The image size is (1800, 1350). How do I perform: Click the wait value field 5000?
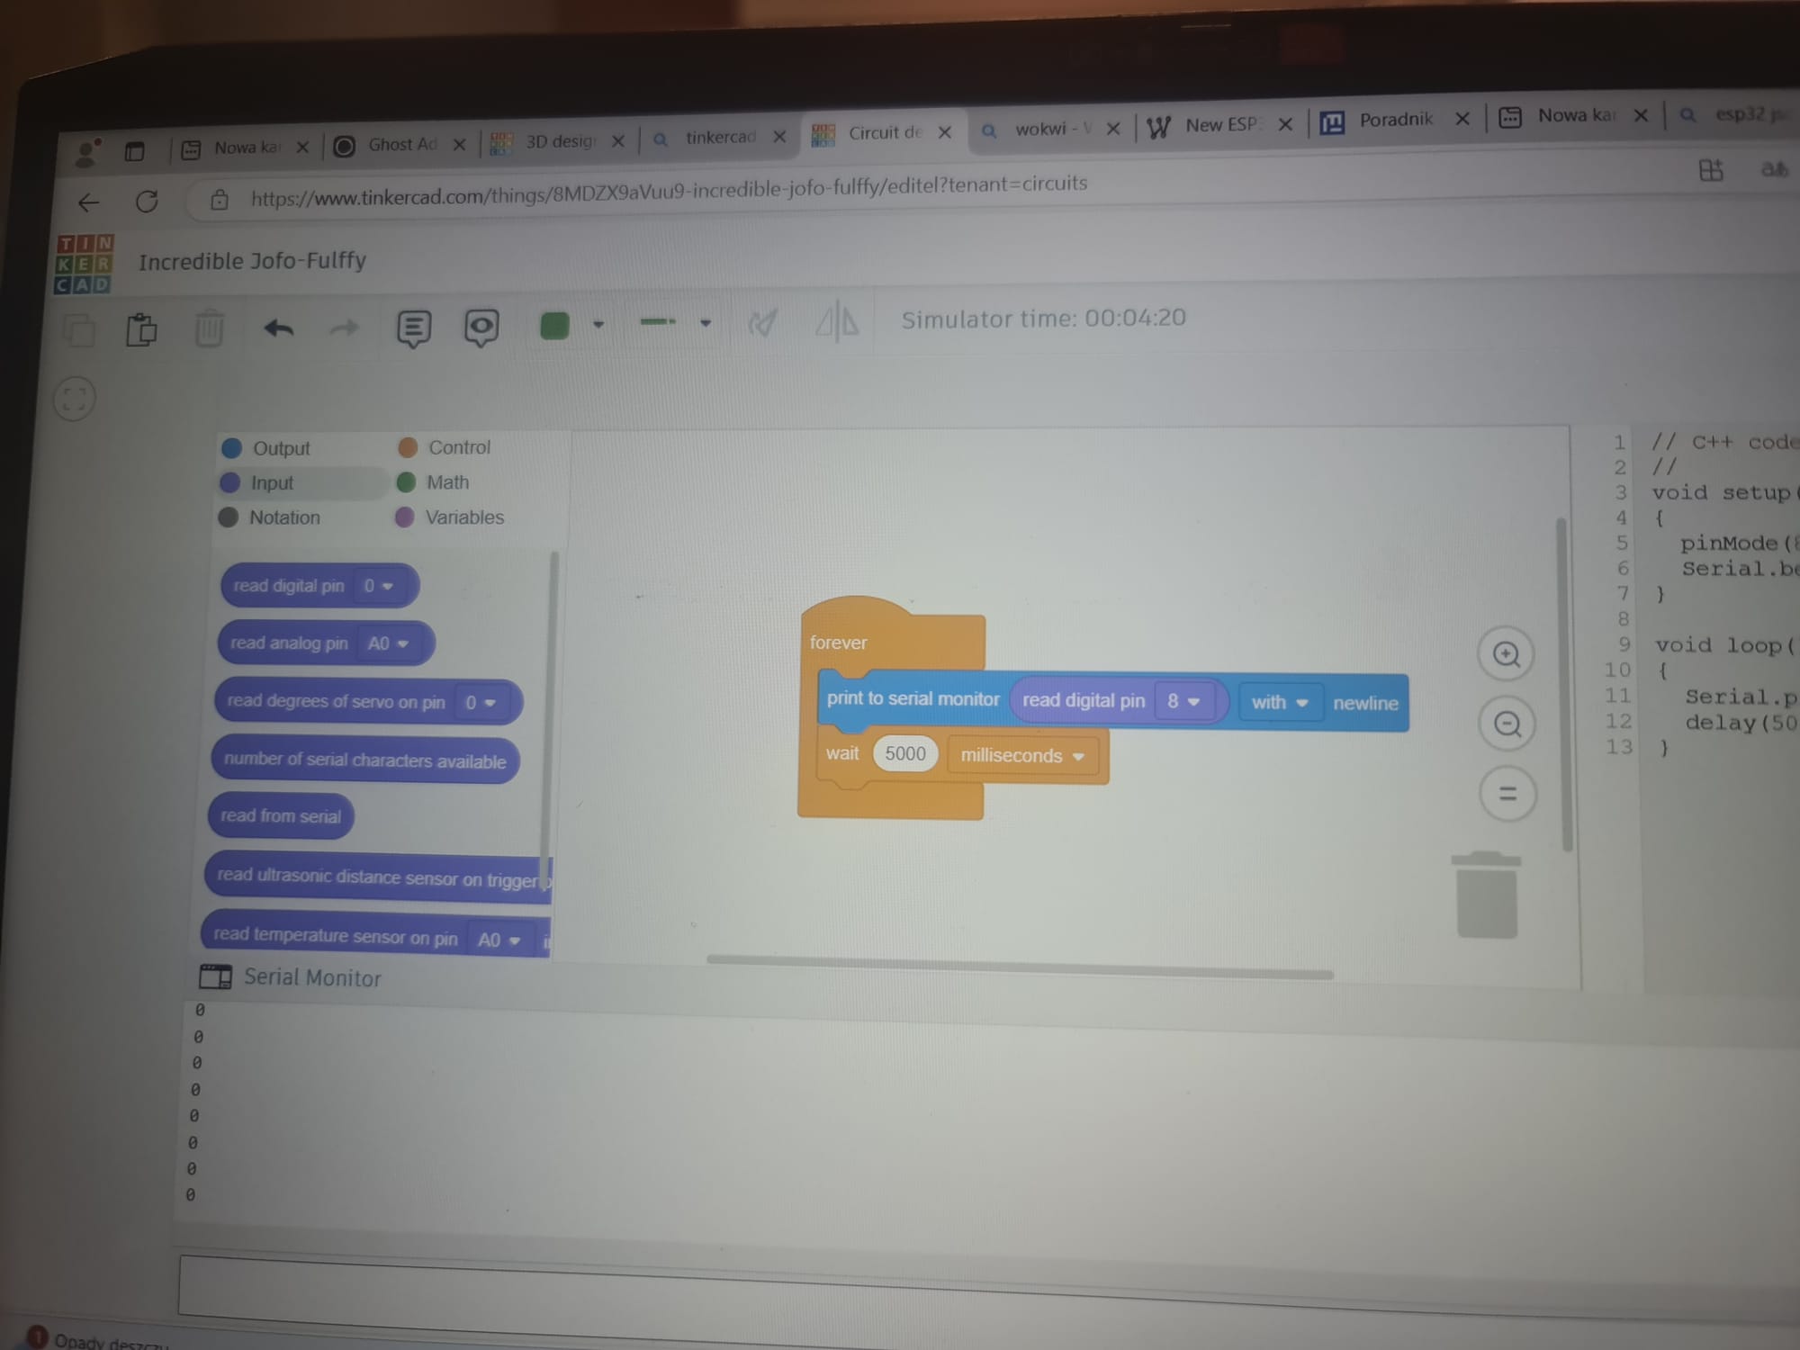tap(904, 754)
